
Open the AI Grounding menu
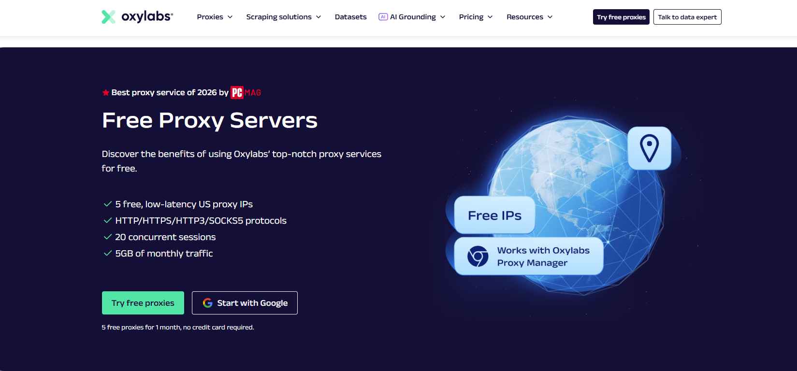pos(412,17)
